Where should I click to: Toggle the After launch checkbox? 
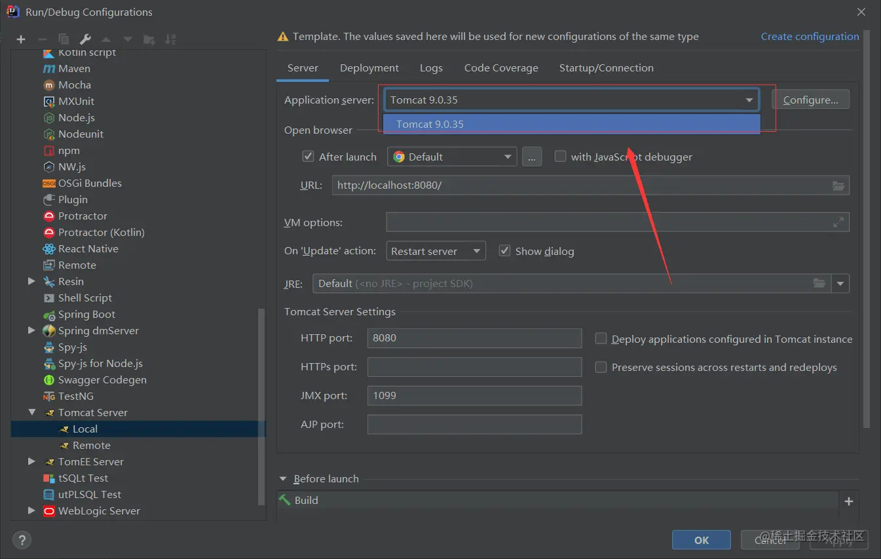308,156
